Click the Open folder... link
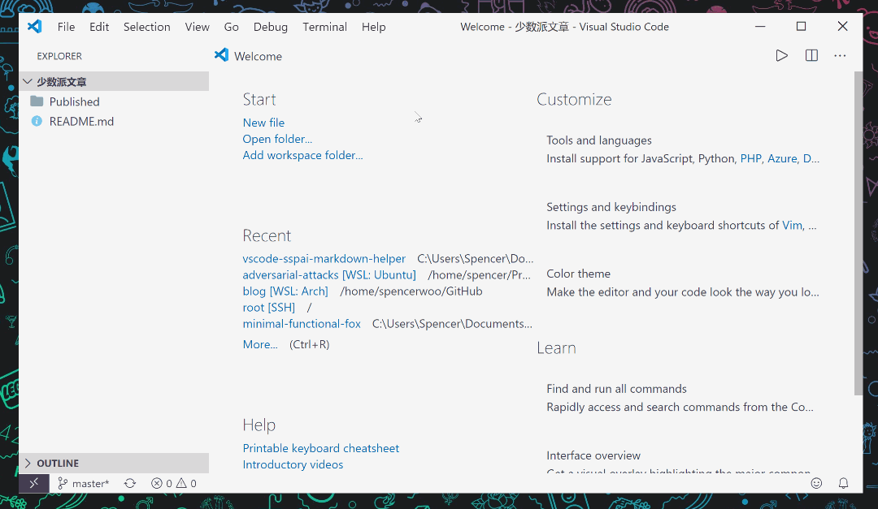Screen dimensions: 878x509 (277, 139)
